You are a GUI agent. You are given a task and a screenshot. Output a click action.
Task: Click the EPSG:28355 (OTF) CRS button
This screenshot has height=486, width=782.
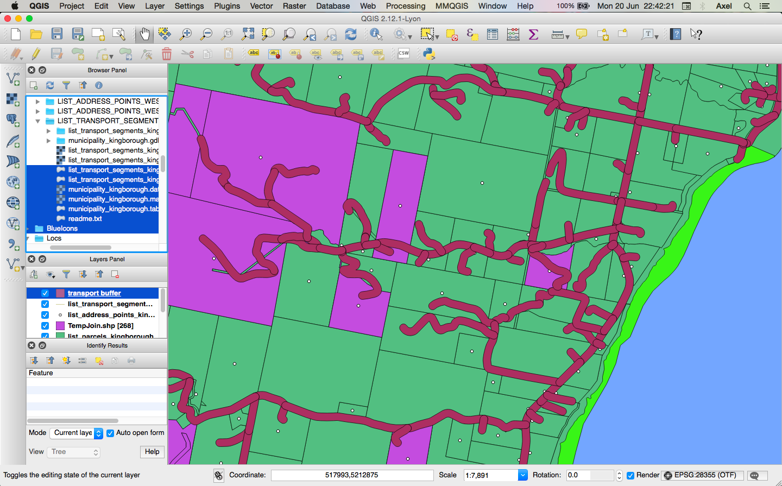(702, 475)
